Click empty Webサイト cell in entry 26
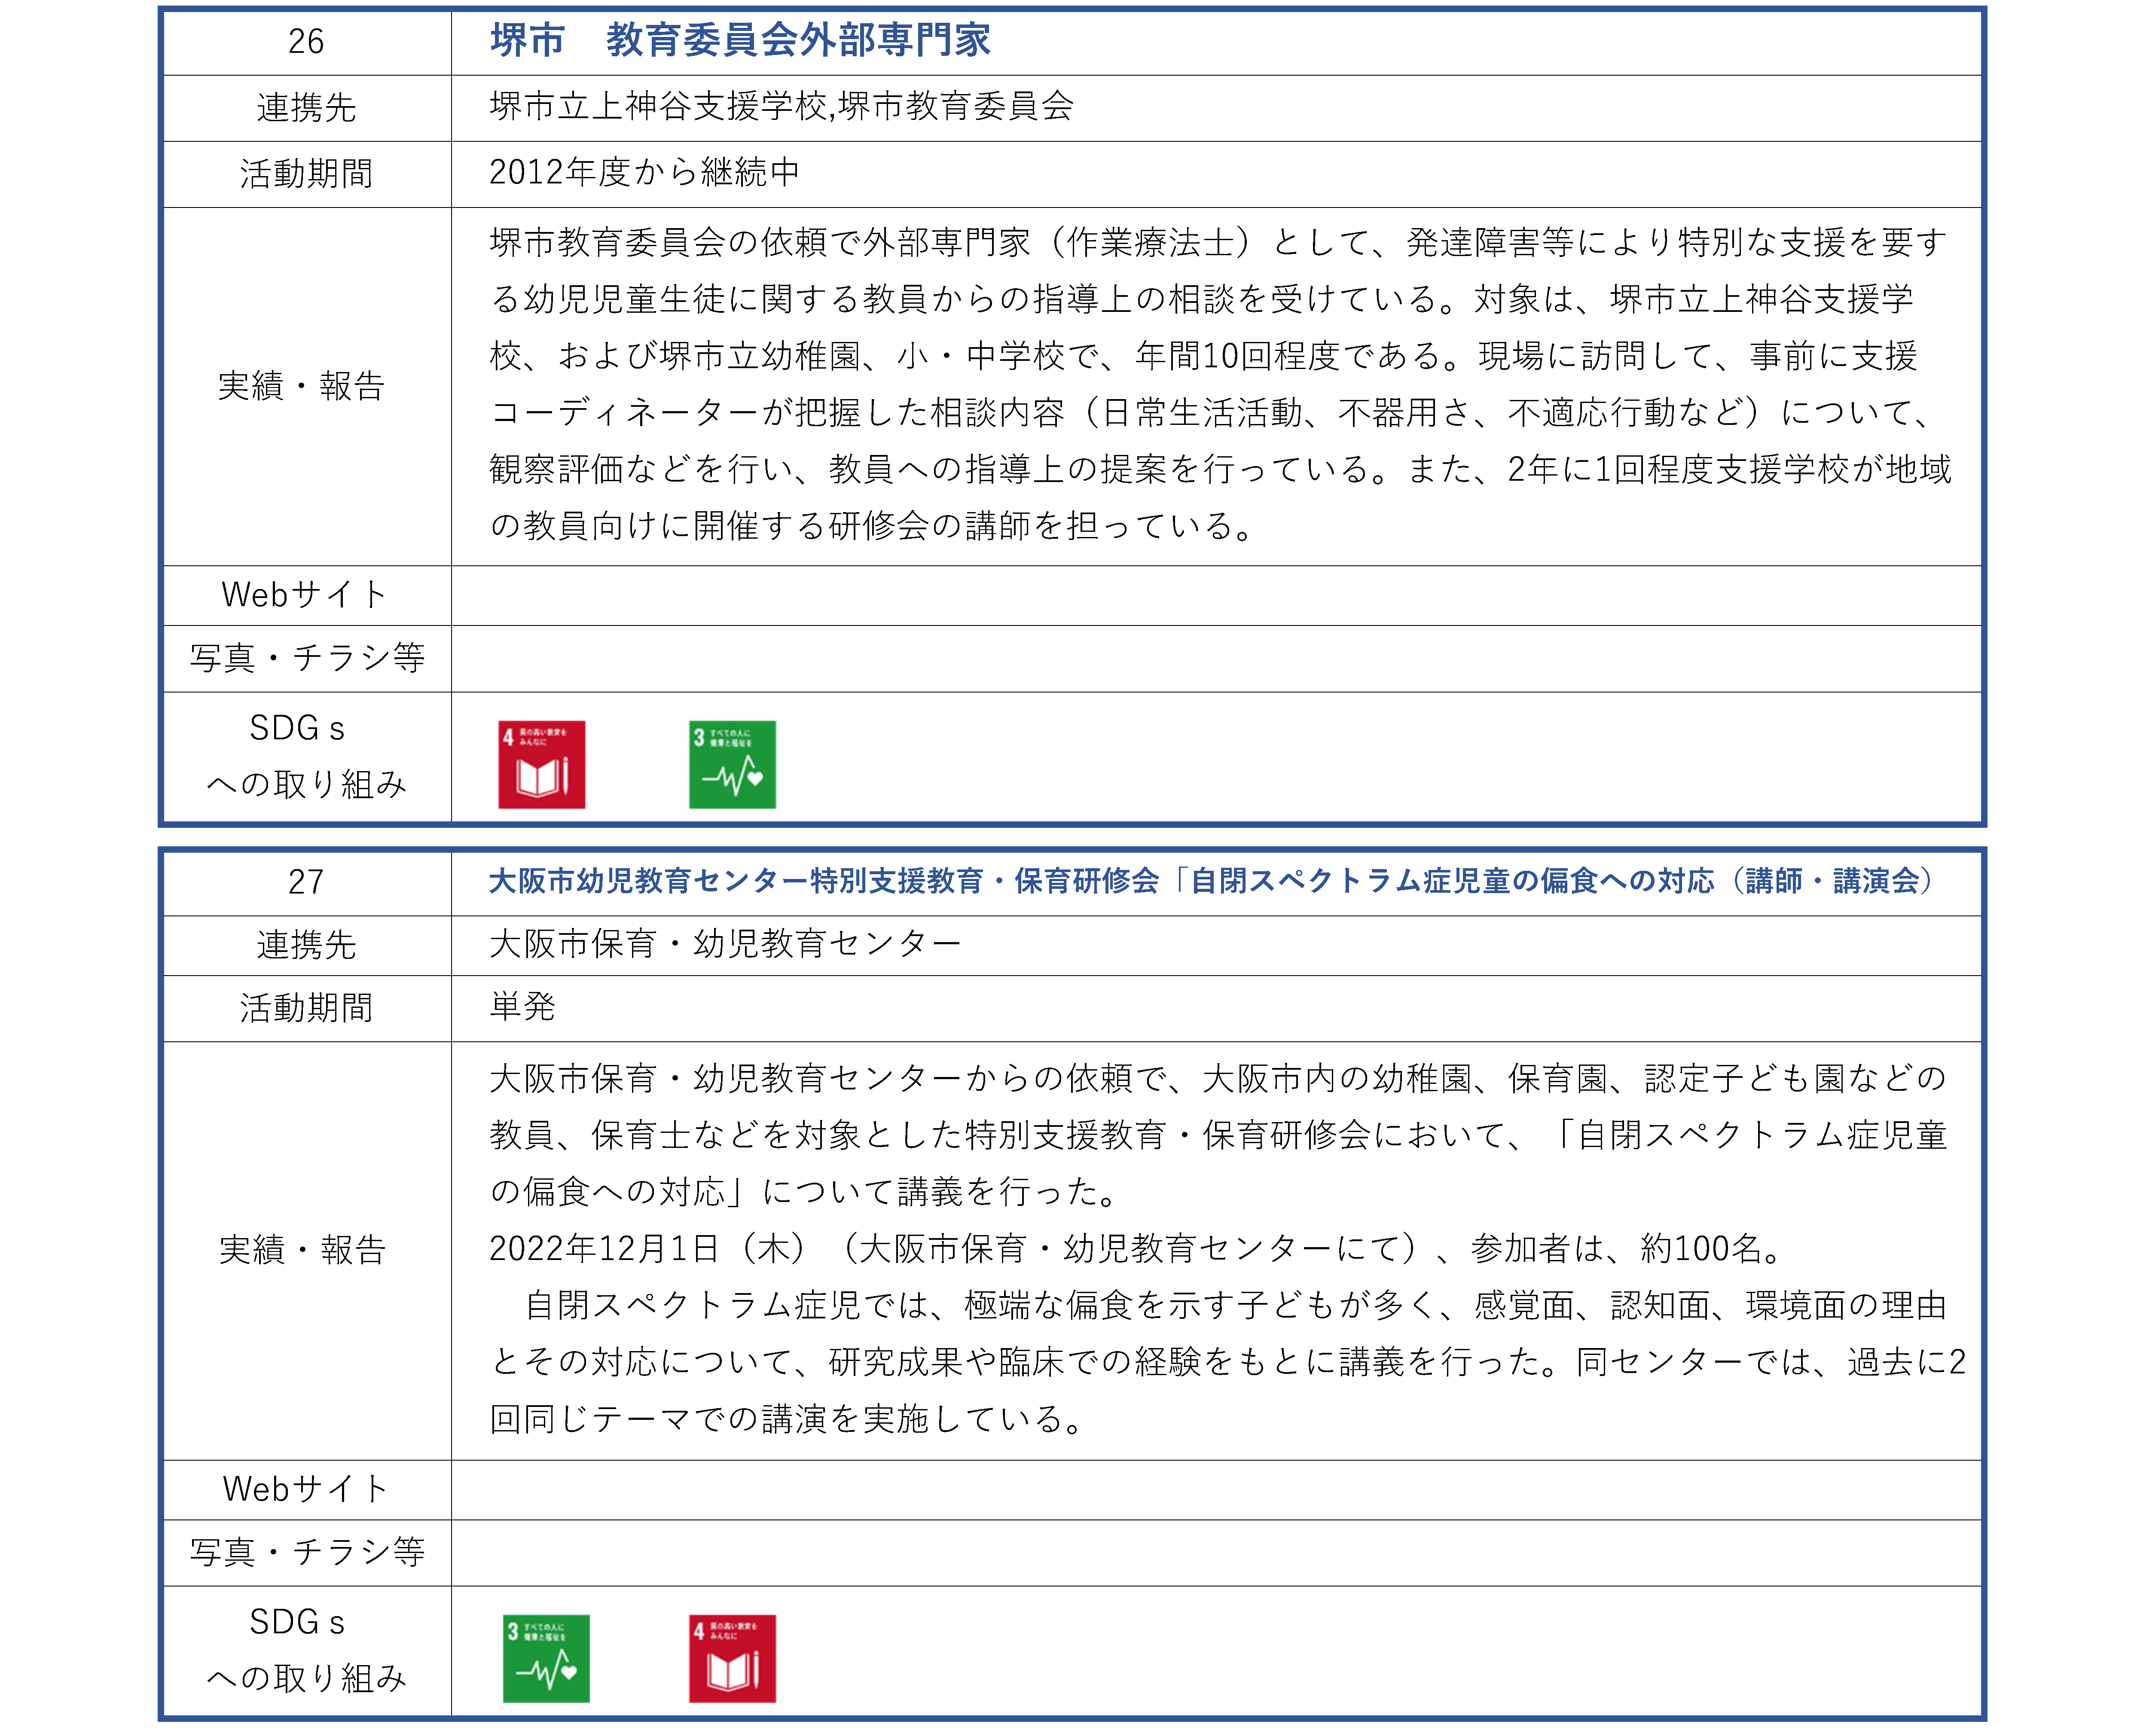 tap(1214, 595)
